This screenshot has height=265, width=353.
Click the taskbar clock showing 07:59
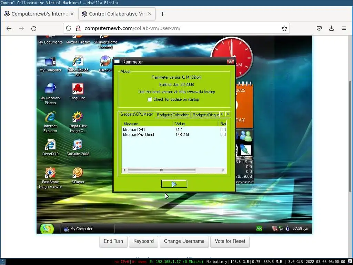click(300, 228)
